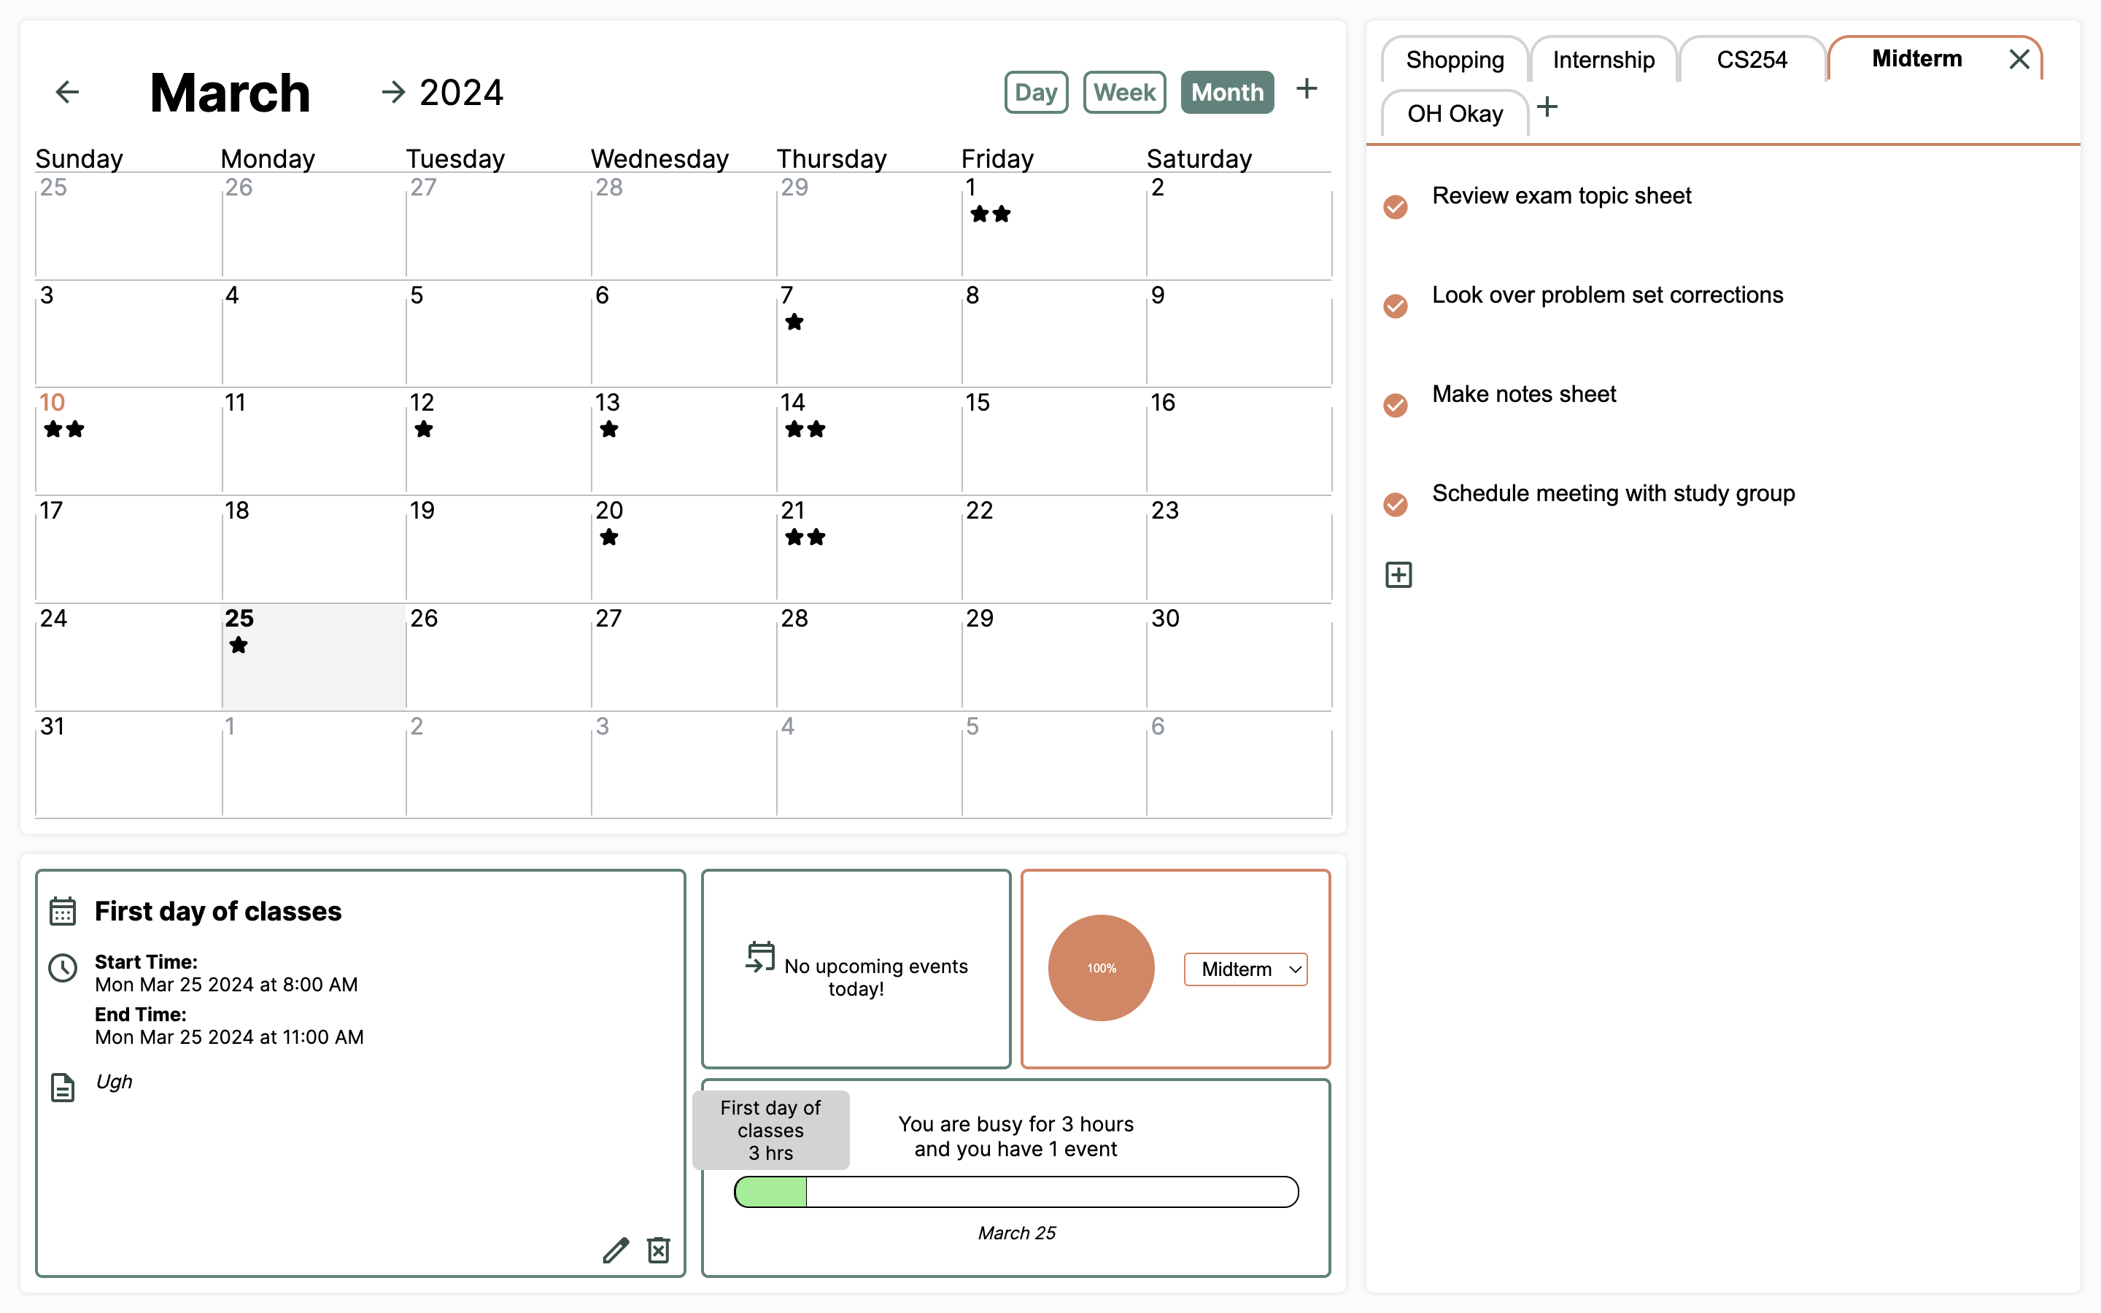
Task: Click the busy hours progress bar
Action: tap(1015, 1191)
